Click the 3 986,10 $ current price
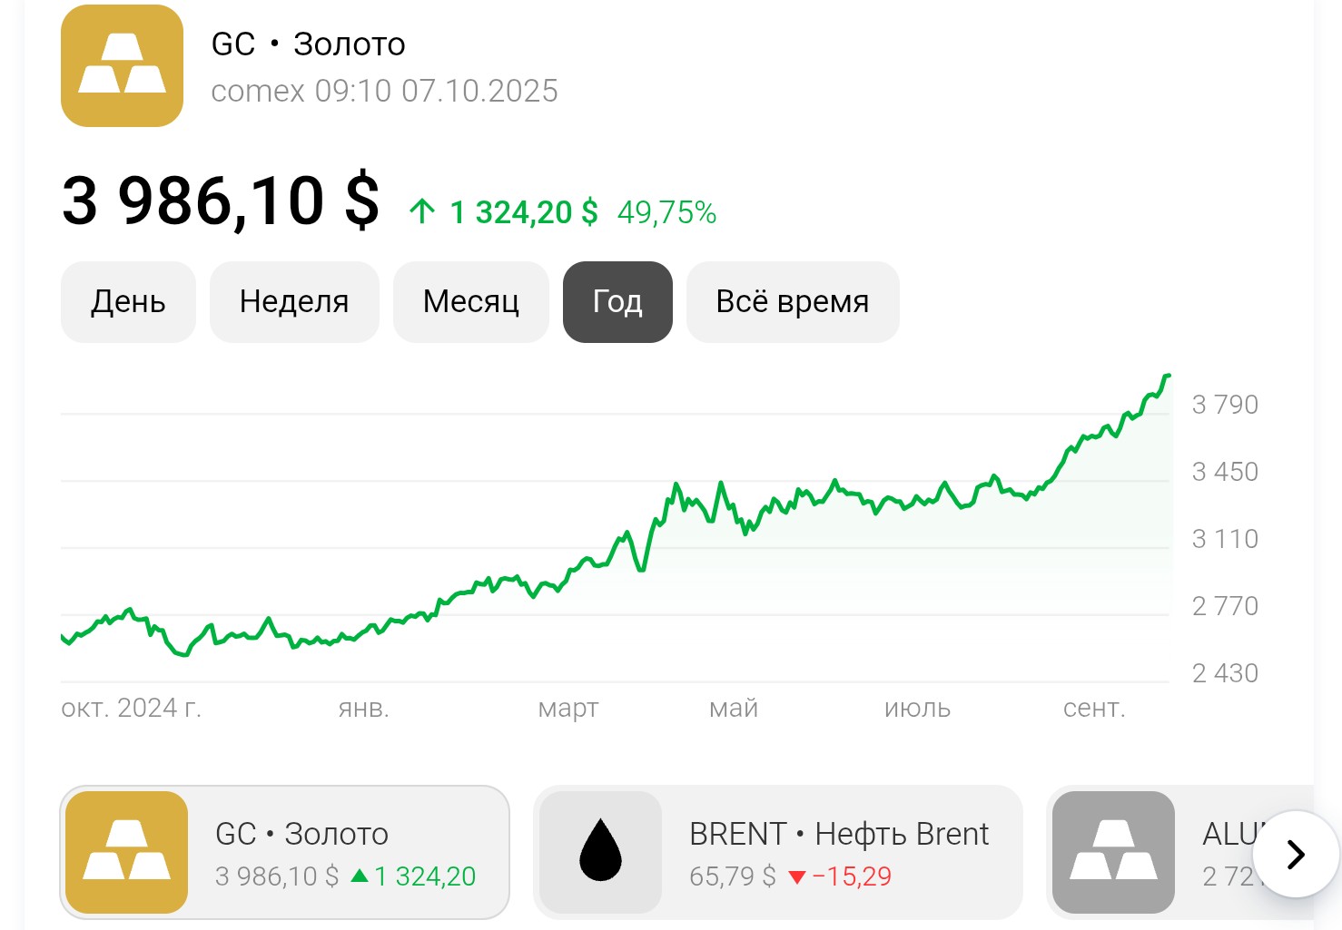This screenshot has width=1342, height=930. pos(221,201)
